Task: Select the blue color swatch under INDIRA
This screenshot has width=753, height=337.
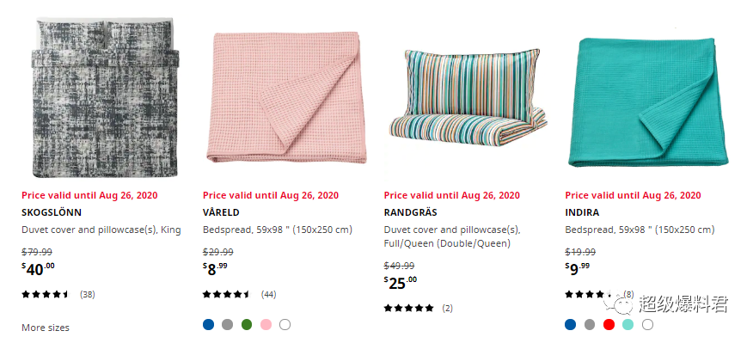Action: pos(571,325)
